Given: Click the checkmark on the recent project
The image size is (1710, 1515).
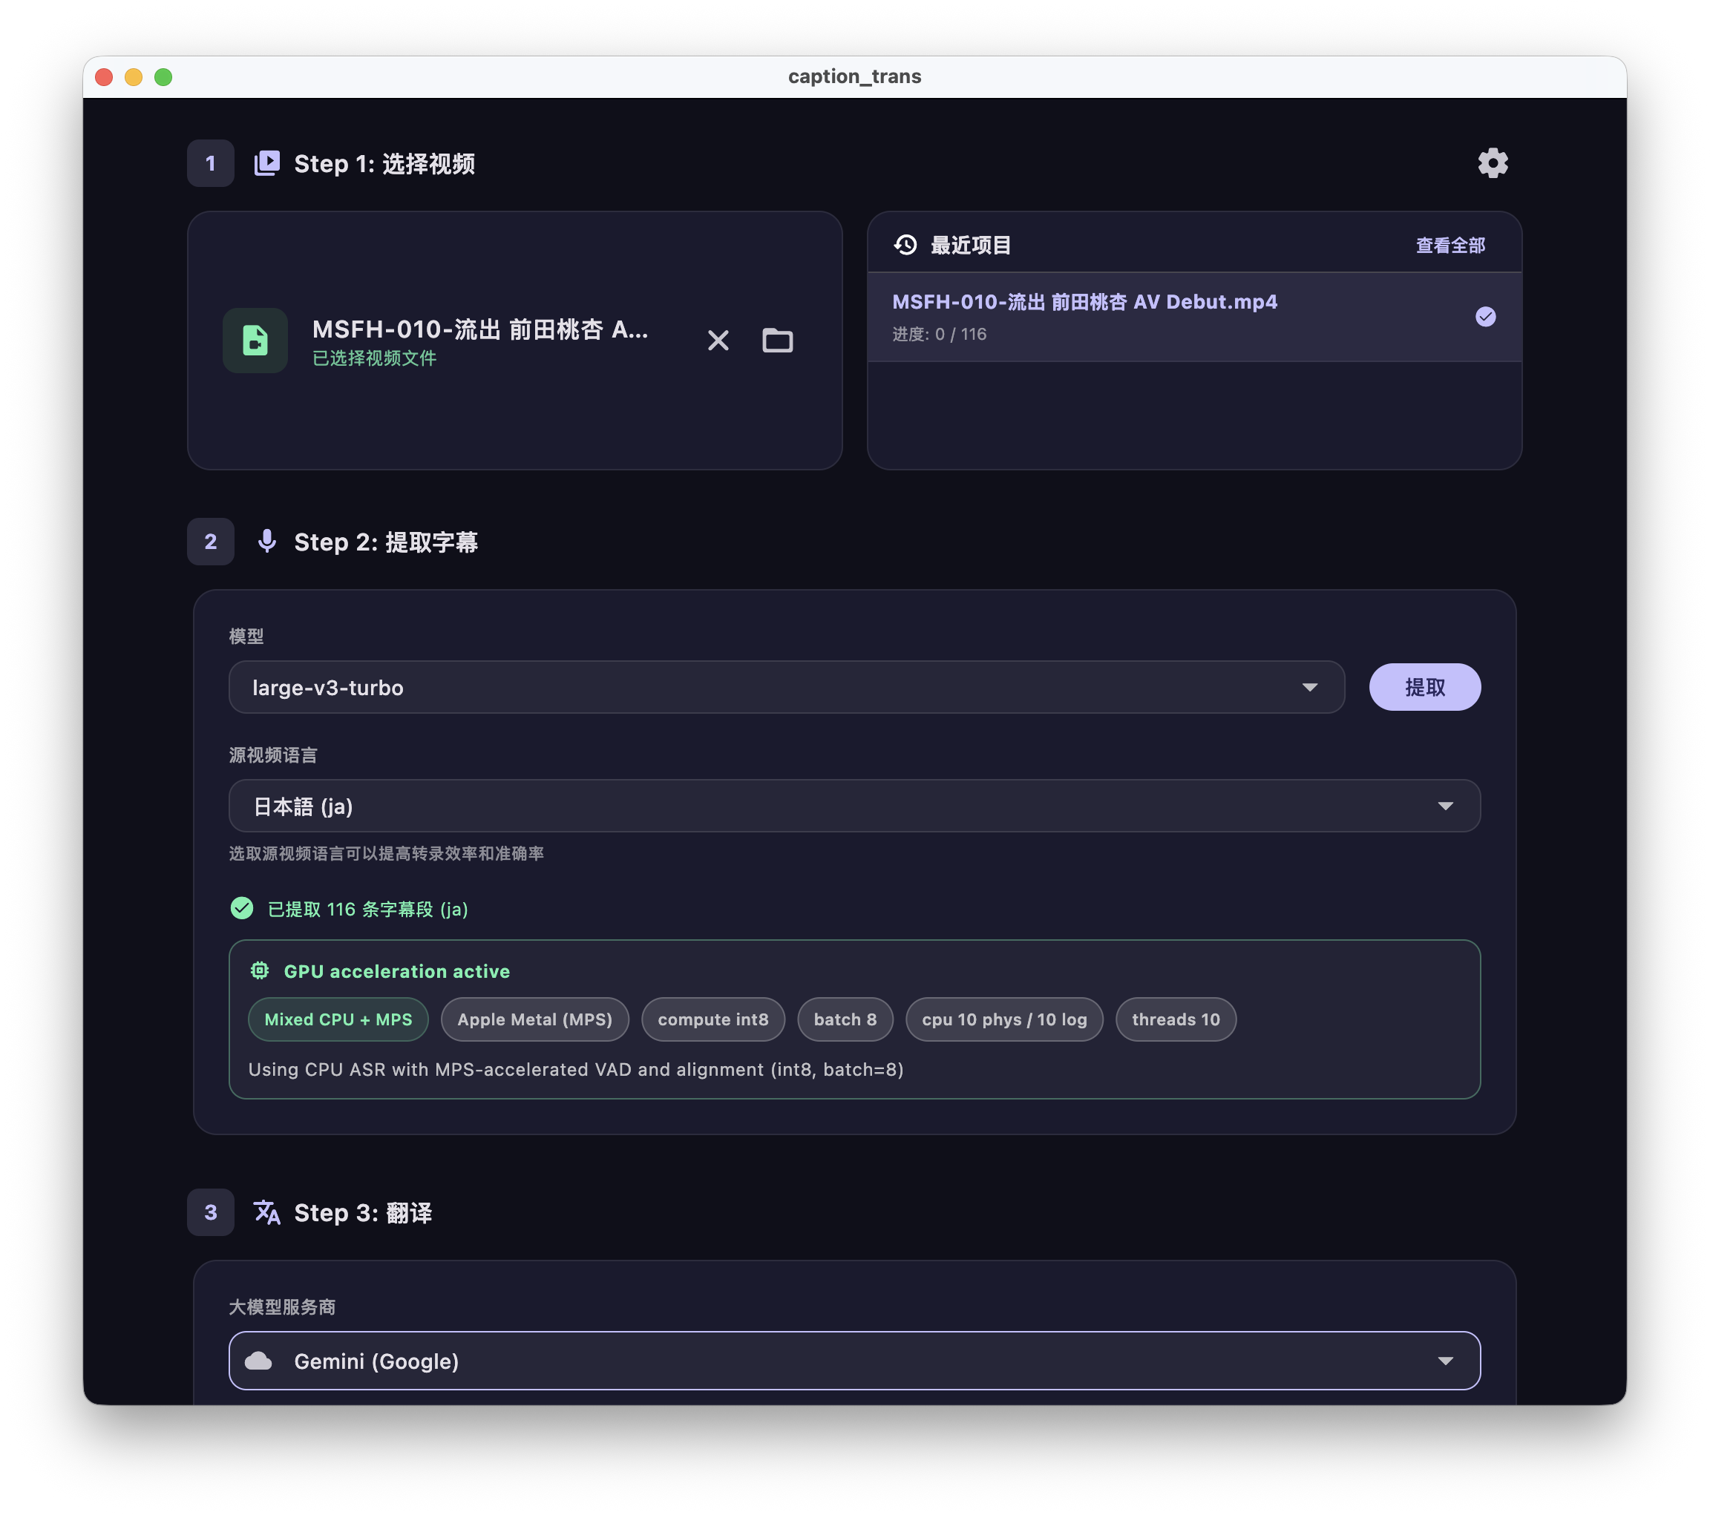Looking at the screenshot, I should (x=1485, y=317).
